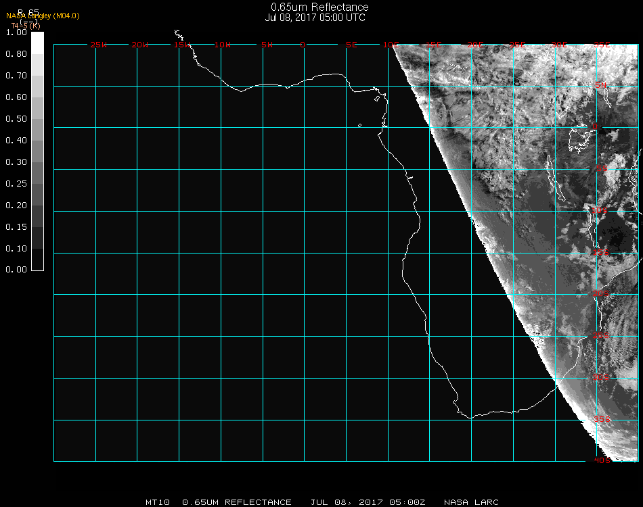The width and height of the screenshot is (643, 507).
Task: Click the 'NASA LARC' footer credit
Action: [471, 502]
